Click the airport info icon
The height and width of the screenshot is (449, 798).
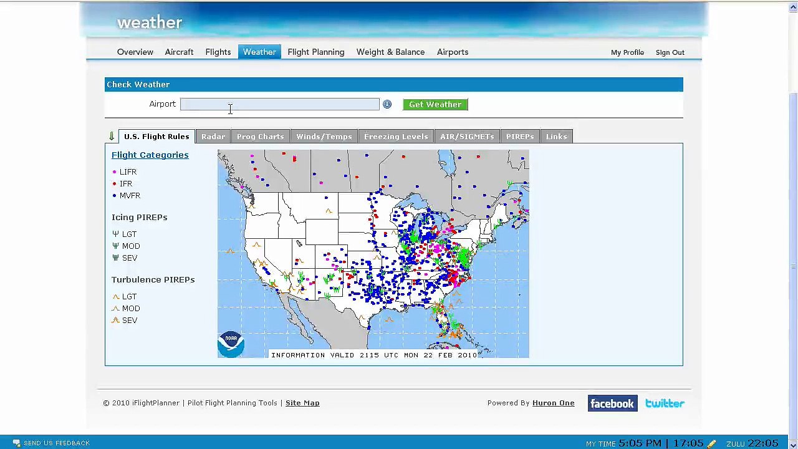(x=387, y=104)
